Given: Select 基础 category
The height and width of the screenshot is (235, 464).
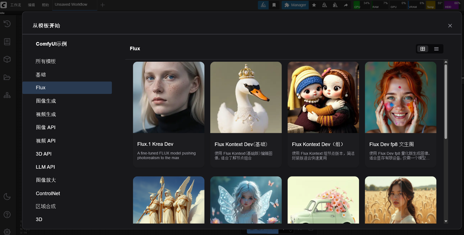Looking at the screenshot, I should pyautogui.click(x=67, y=75).
